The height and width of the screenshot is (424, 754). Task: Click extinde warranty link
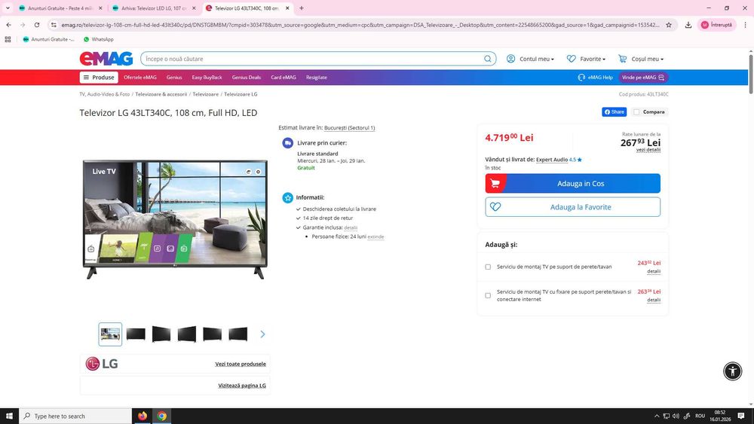(x=375, y=236)
